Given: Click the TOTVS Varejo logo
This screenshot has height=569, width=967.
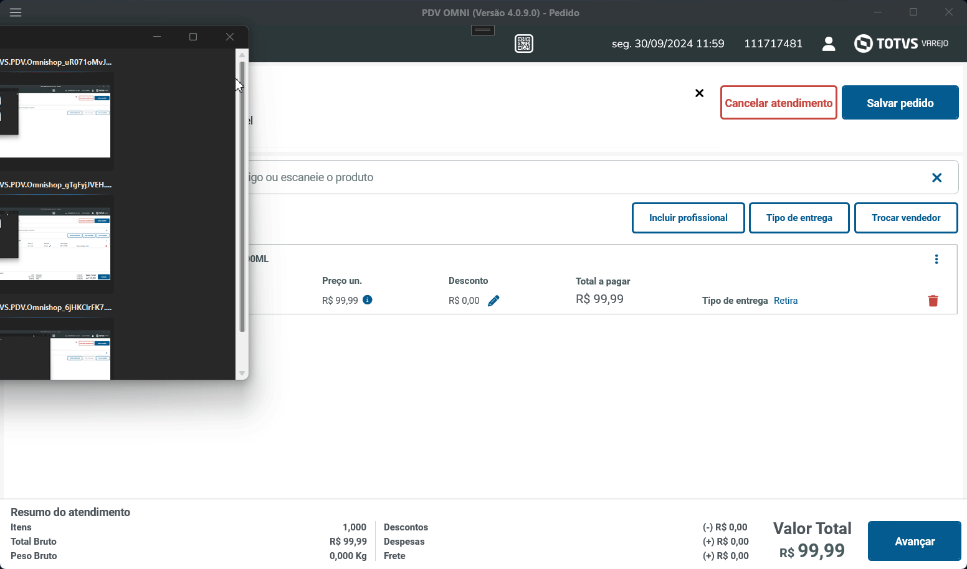Looking at the screenshot, I should (x=902, y=44).
